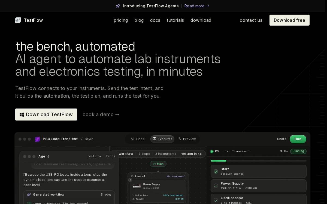Viewport: 327px width, 204px height.
Task: Click the Running status badge
Action: click(298, 151)
